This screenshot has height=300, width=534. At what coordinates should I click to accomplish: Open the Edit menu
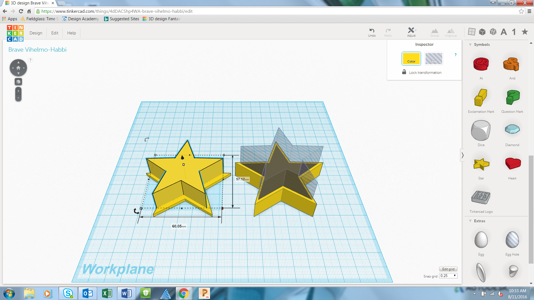pos(55,33)
